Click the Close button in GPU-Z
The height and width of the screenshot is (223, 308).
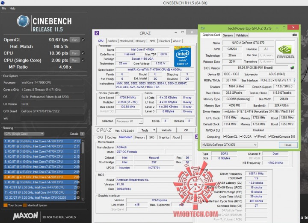pos(288,145)
